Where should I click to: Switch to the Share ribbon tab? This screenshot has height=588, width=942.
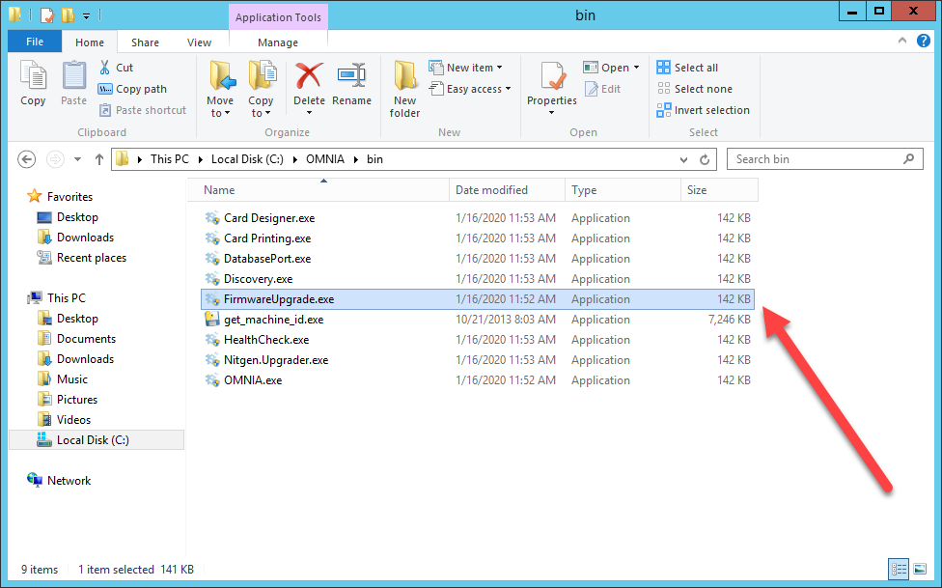click(145, 42)
